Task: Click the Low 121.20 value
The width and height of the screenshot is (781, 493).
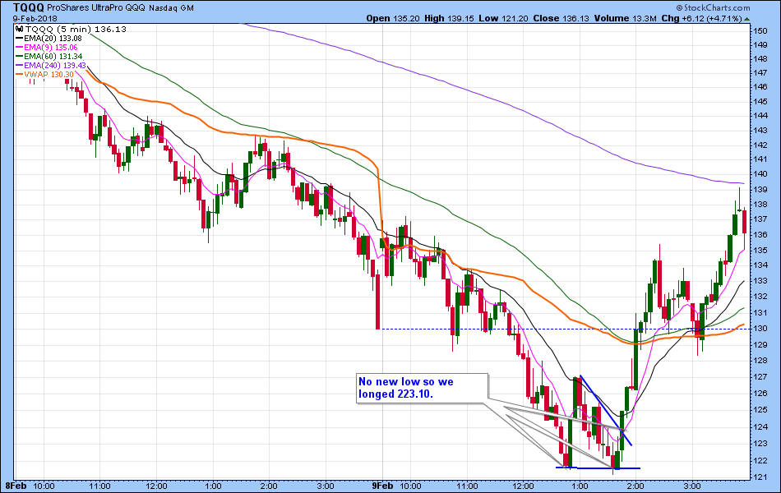Action: coord(503,18)
